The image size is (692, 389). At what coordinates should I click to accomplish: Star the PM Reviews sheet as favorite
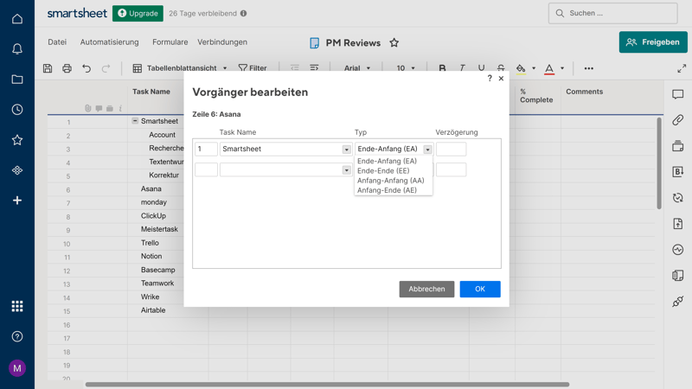click(x=394, y=42)
